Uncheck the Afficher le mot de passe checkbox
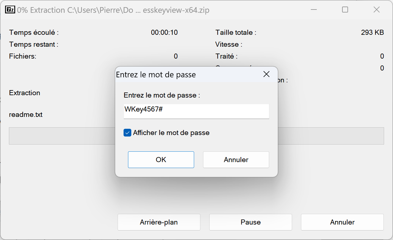 tap(127, 133)
